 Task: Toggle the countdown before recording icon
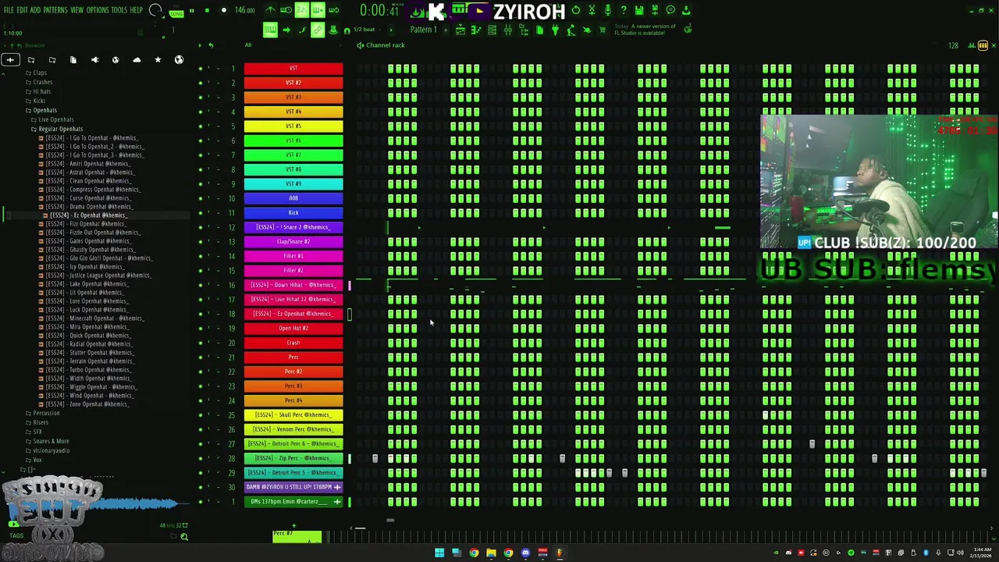tap(302, 10)
